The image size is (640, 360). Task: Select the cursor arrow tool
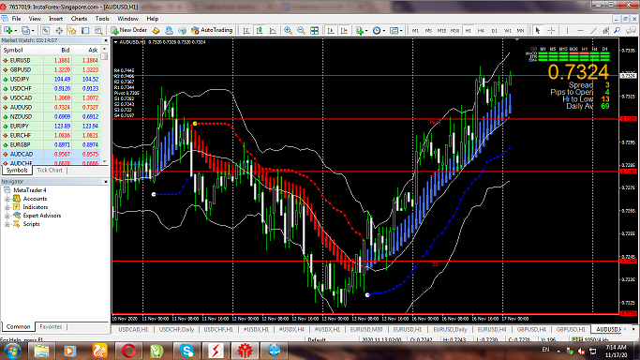[x=538, y=31]
